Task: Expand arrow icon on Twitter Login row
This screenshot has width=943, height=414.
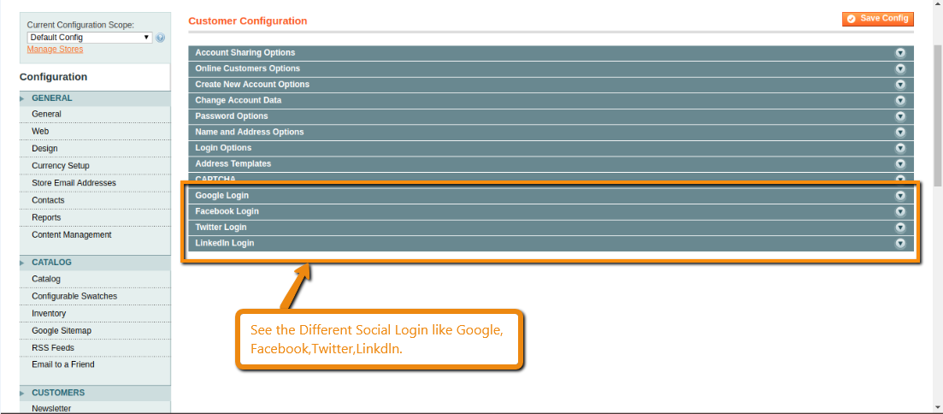Action: [x=900, y=228]
